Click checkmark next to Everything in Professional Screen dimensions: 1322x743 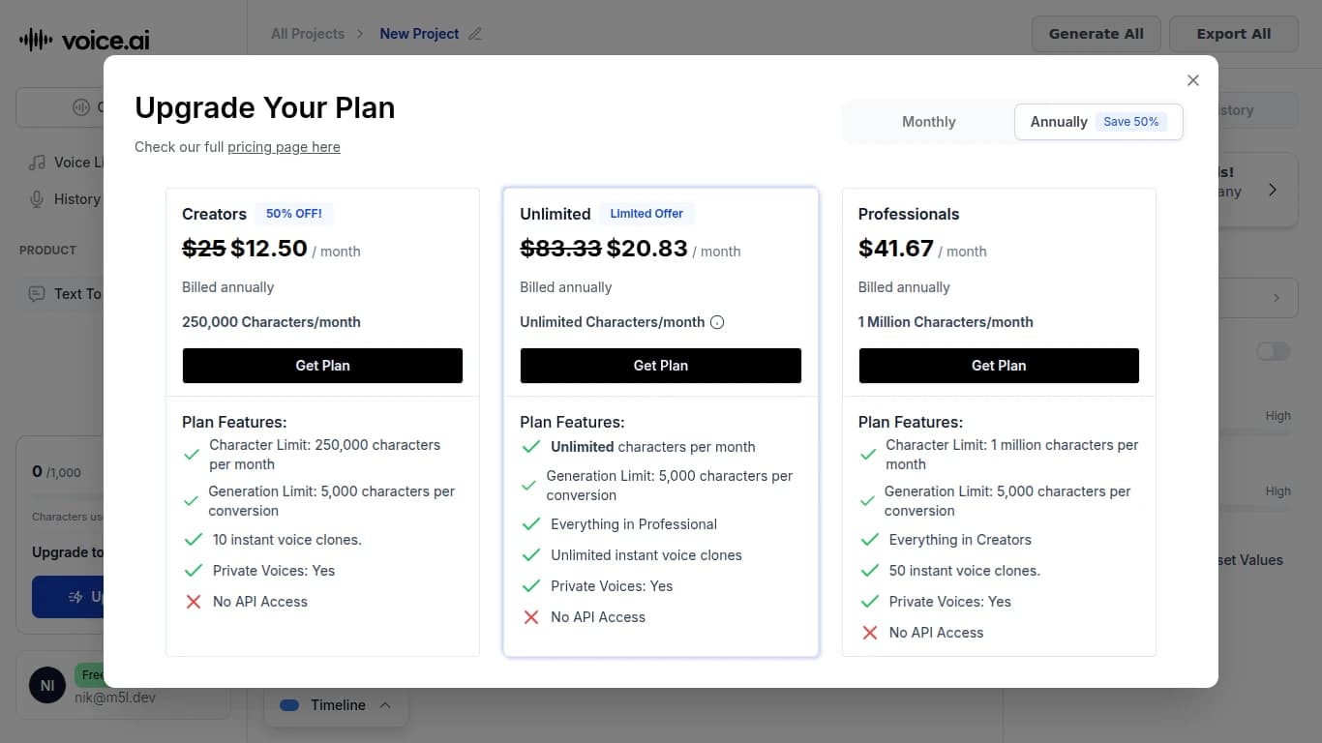click(x=530, y=524)
